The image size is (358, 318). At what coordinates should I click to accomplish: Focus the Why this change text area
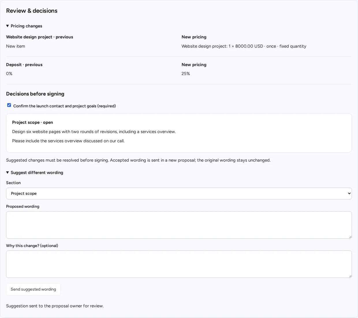[179, 264]
